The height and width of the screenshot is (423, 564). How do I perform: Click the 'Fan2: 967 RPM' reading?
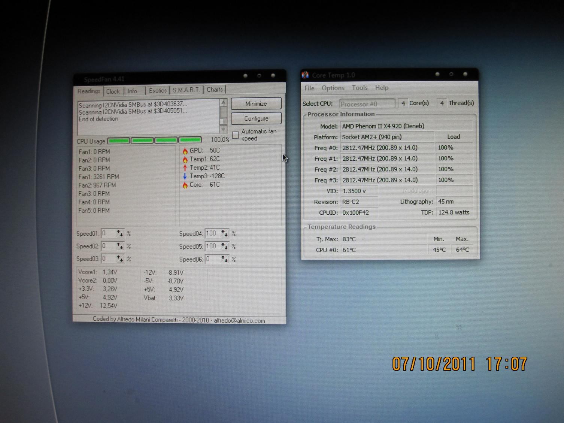[97, 185]
